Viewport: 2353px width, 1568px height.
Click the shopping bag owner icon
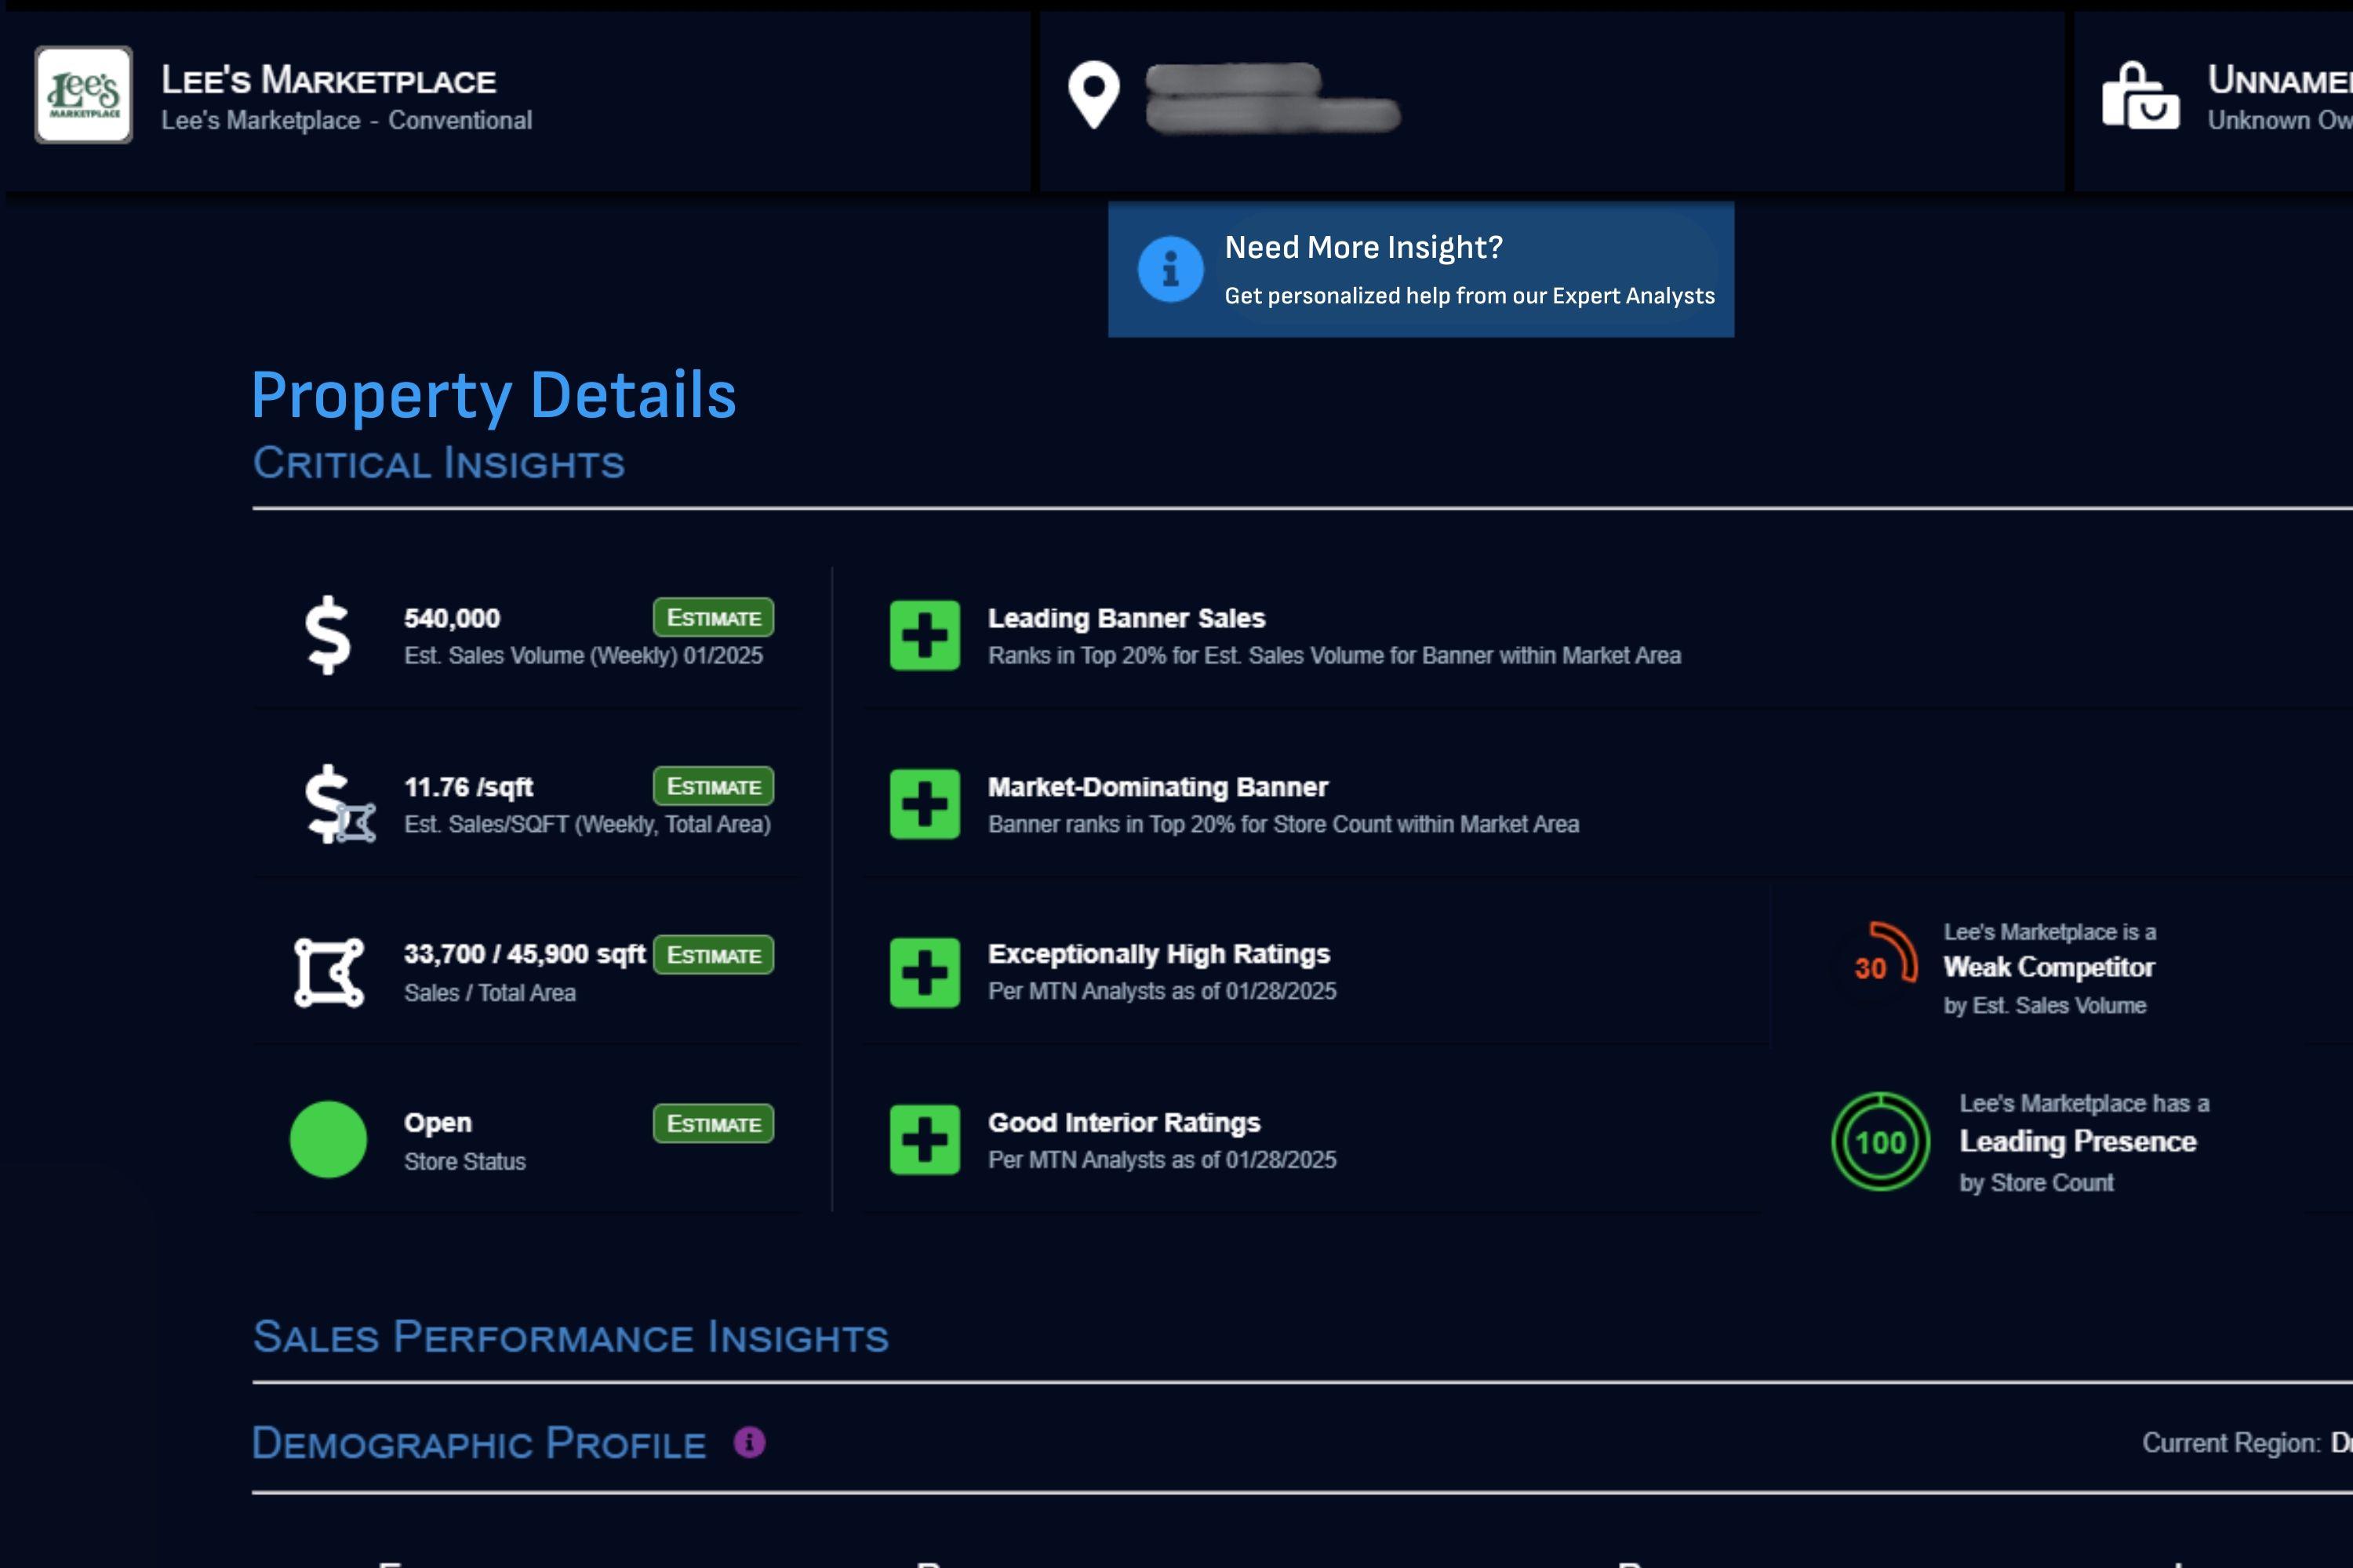click(2140, 97)
